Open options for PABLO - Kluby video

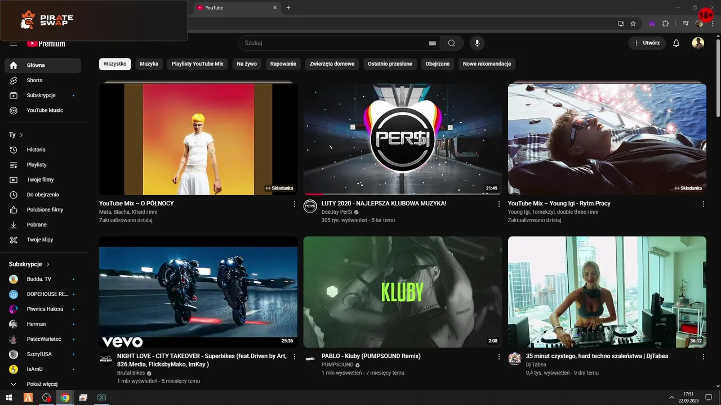pos(499,357)
